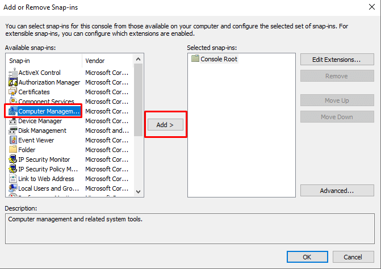Click the Advanced... button
This screenshot has width=381, height=269.
[337, 191]
